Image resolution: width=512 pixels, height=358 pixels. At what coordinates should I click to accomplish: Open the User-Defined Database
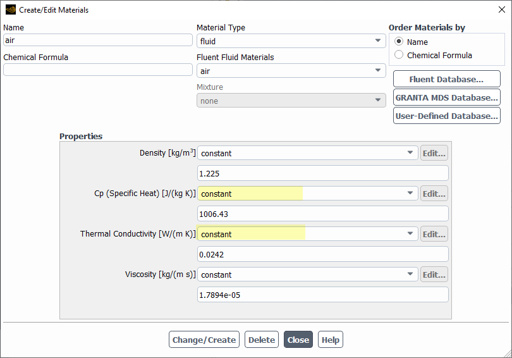pos(446,116)
